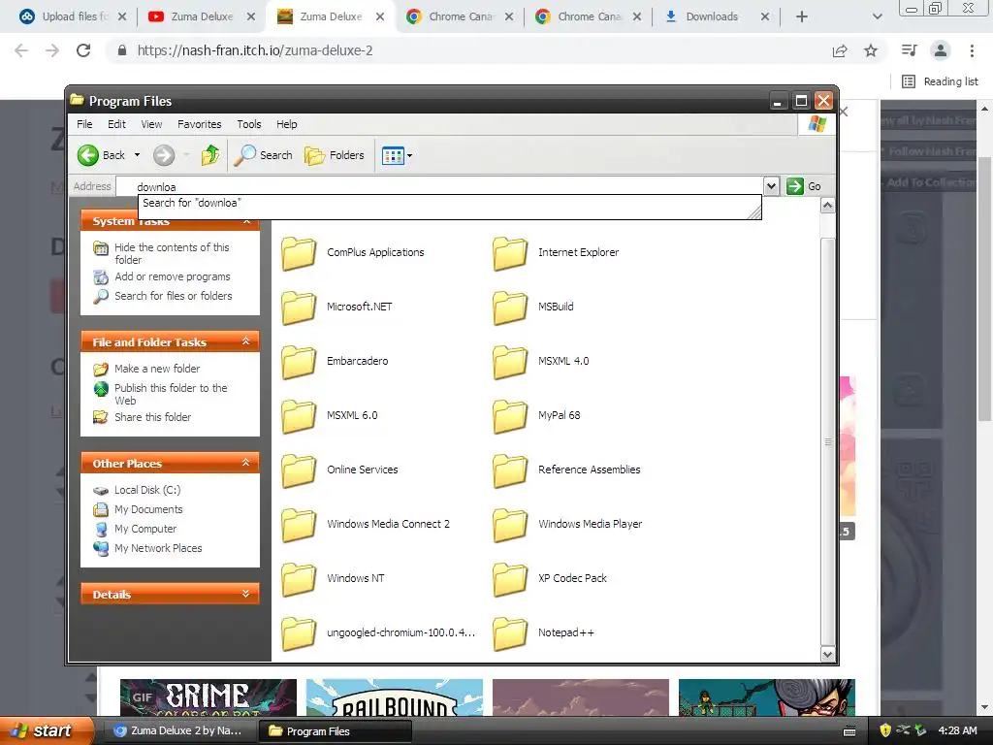Click Chrome share page icon
The width and height of the screenshot is (993, 745).
(x=840, y=50)
